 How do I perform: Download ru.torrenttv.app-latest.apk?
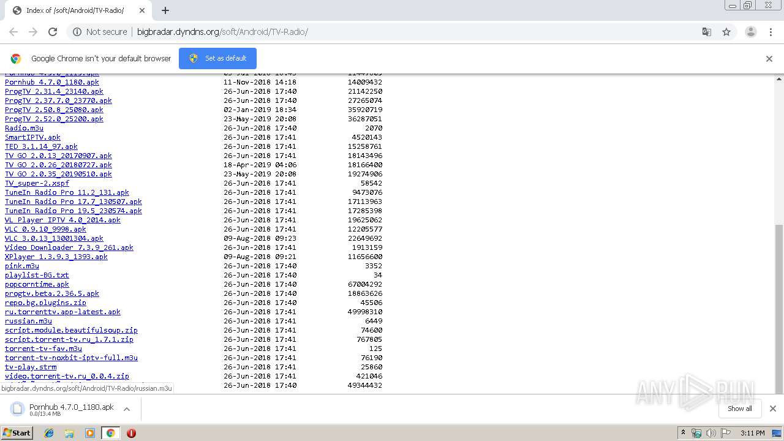click(62, 312)
